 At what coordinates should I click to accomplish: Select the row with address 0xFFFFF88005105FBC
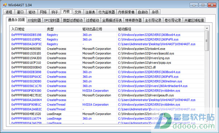pyautogui.click(x=107, y=39)
